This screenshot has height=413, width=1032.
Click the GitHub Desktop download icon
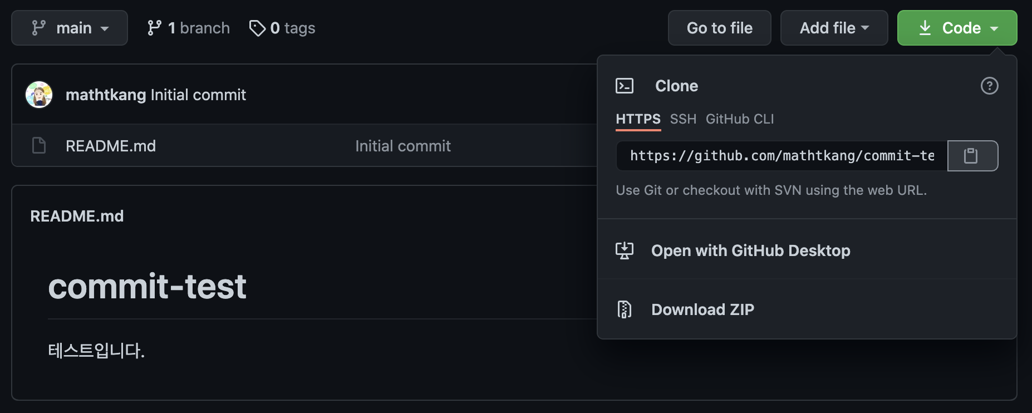tap(625, 250)
